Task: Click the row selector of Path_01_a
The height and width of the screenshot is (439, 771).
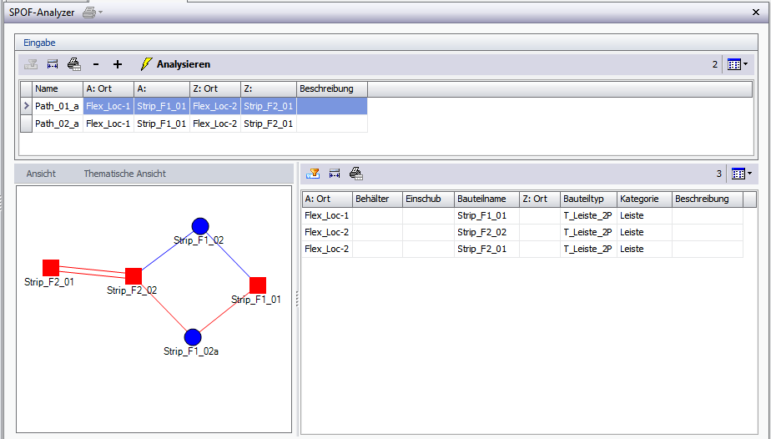Action: tap(26, 106)
